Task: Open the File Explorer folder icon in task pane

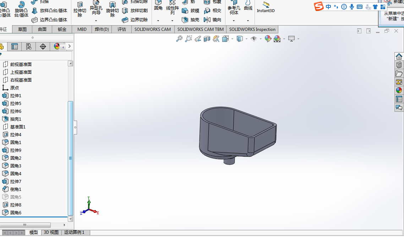Action: point(399,73)
